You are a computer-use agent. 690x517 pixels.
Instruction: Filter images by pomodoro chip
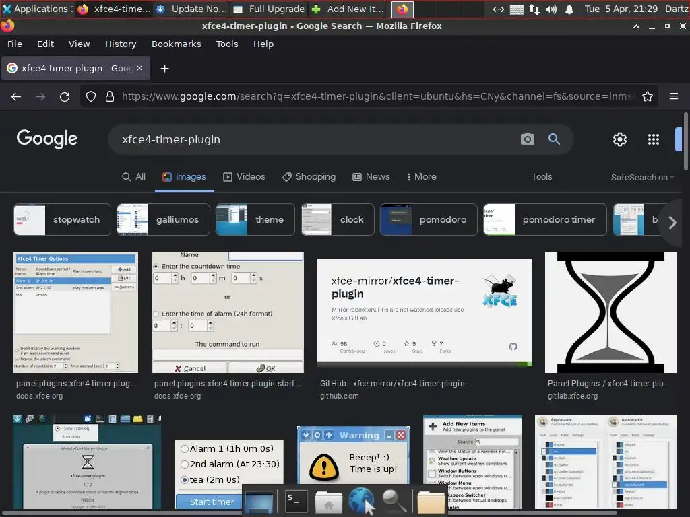coord(429,219)
